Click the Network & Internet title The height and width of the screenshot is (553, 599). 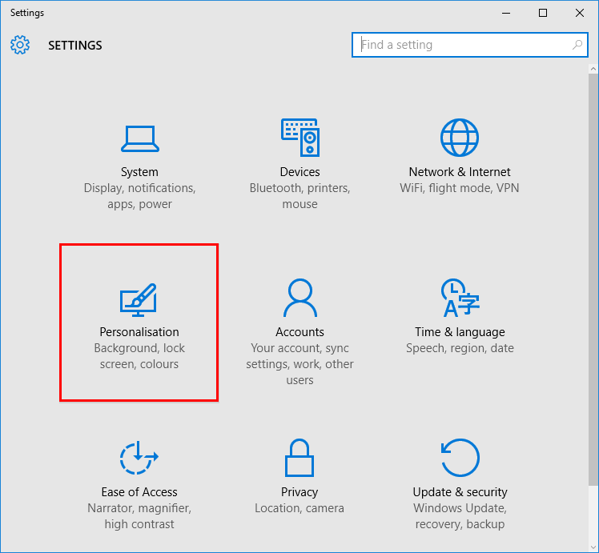coord(460,172)
